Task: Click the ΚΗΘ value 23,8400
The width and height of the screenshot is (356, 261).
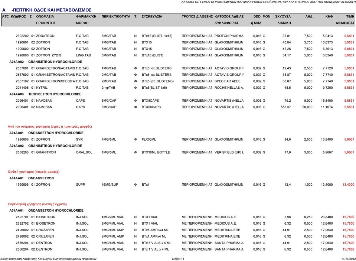Action: pyautogui.click(x=327, y=217)
